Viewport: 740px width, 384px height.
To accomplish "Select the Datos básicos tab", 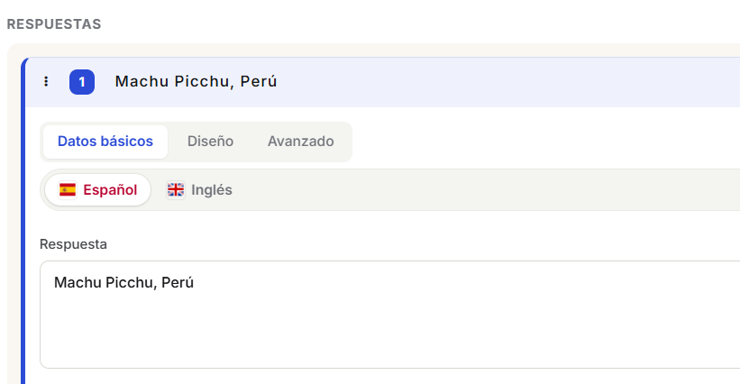I will (105, 142).
